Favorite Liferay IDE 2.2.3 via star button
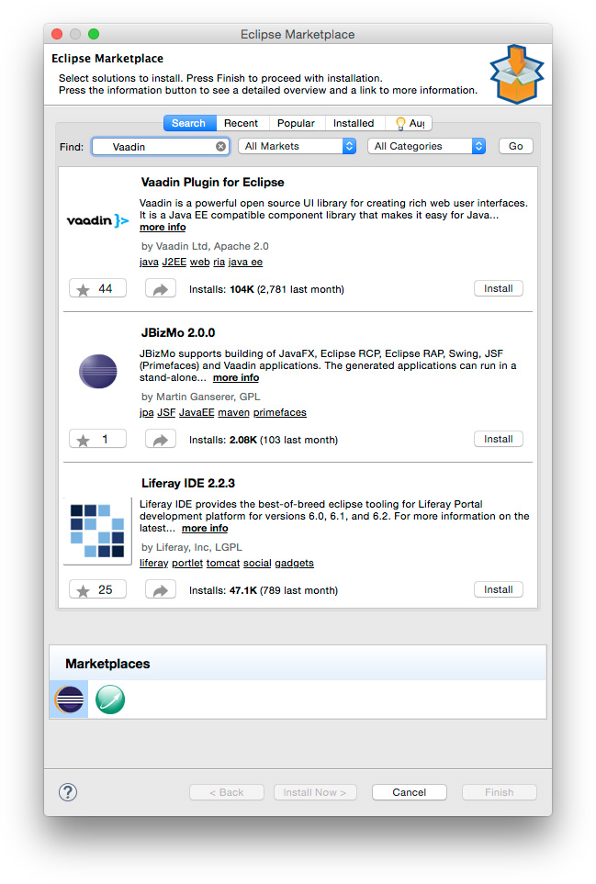This screenshot has height=884, width=596. 97,589
